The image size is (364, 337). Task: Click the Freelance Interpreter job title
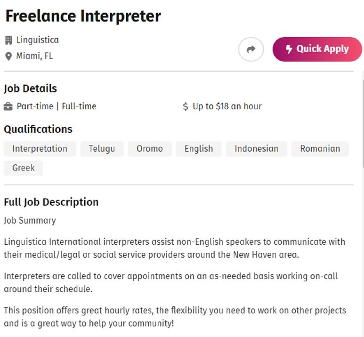coord(83,16)
